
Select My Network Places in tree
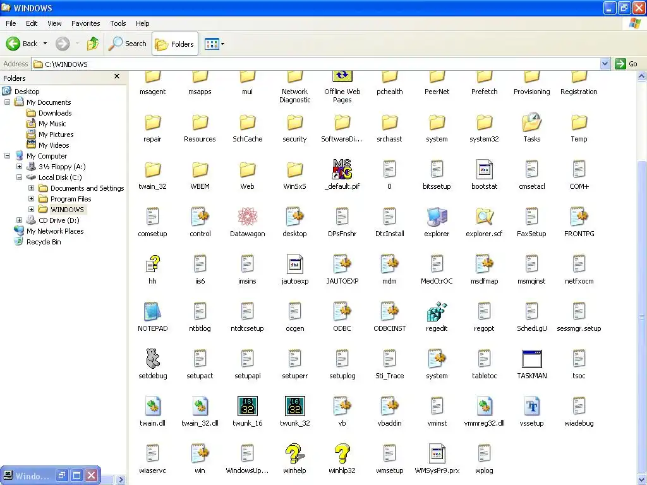(x=55, y=231)
